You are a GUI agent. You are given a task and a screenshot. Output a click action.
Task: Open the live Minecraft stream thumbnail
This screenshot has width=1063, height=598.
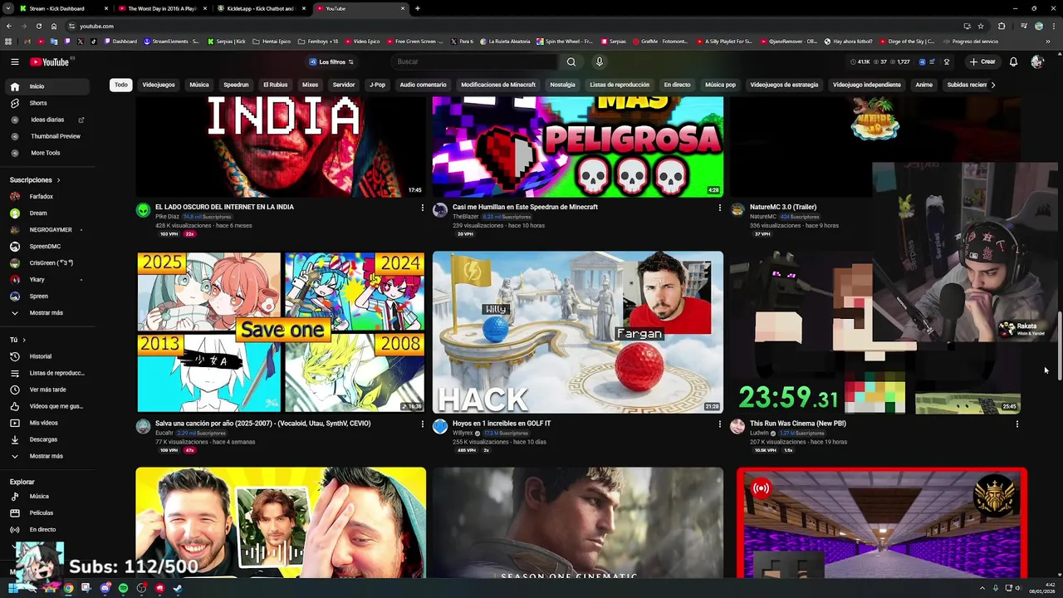[x=881, y=522]
